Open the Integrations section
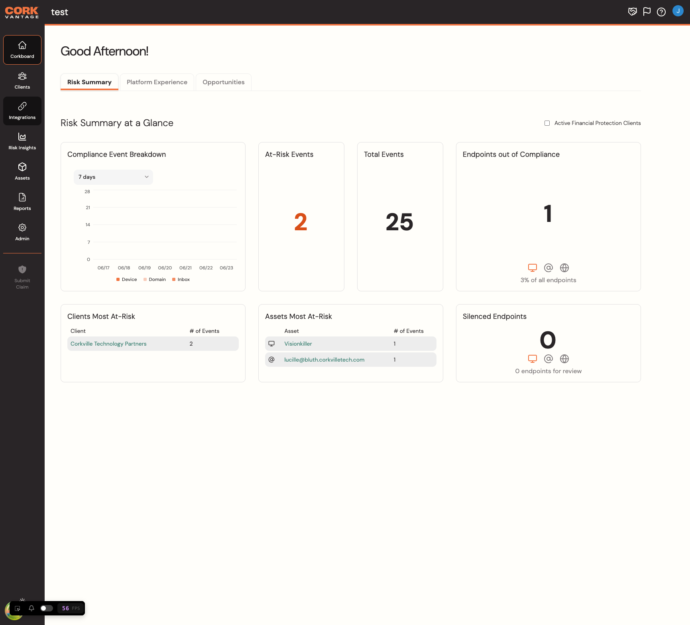The image size is (690, 625). (x=22, y=111)
